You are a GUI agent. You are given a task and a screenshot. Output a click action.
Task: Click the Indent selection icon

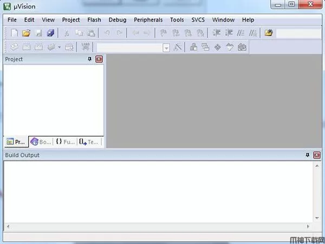[217, 33]
